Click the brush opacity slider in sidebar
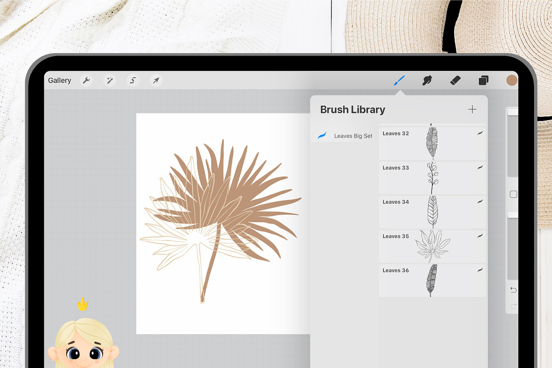Image resolution: width=552 pixels, height=368 pixels. point(512,246)
